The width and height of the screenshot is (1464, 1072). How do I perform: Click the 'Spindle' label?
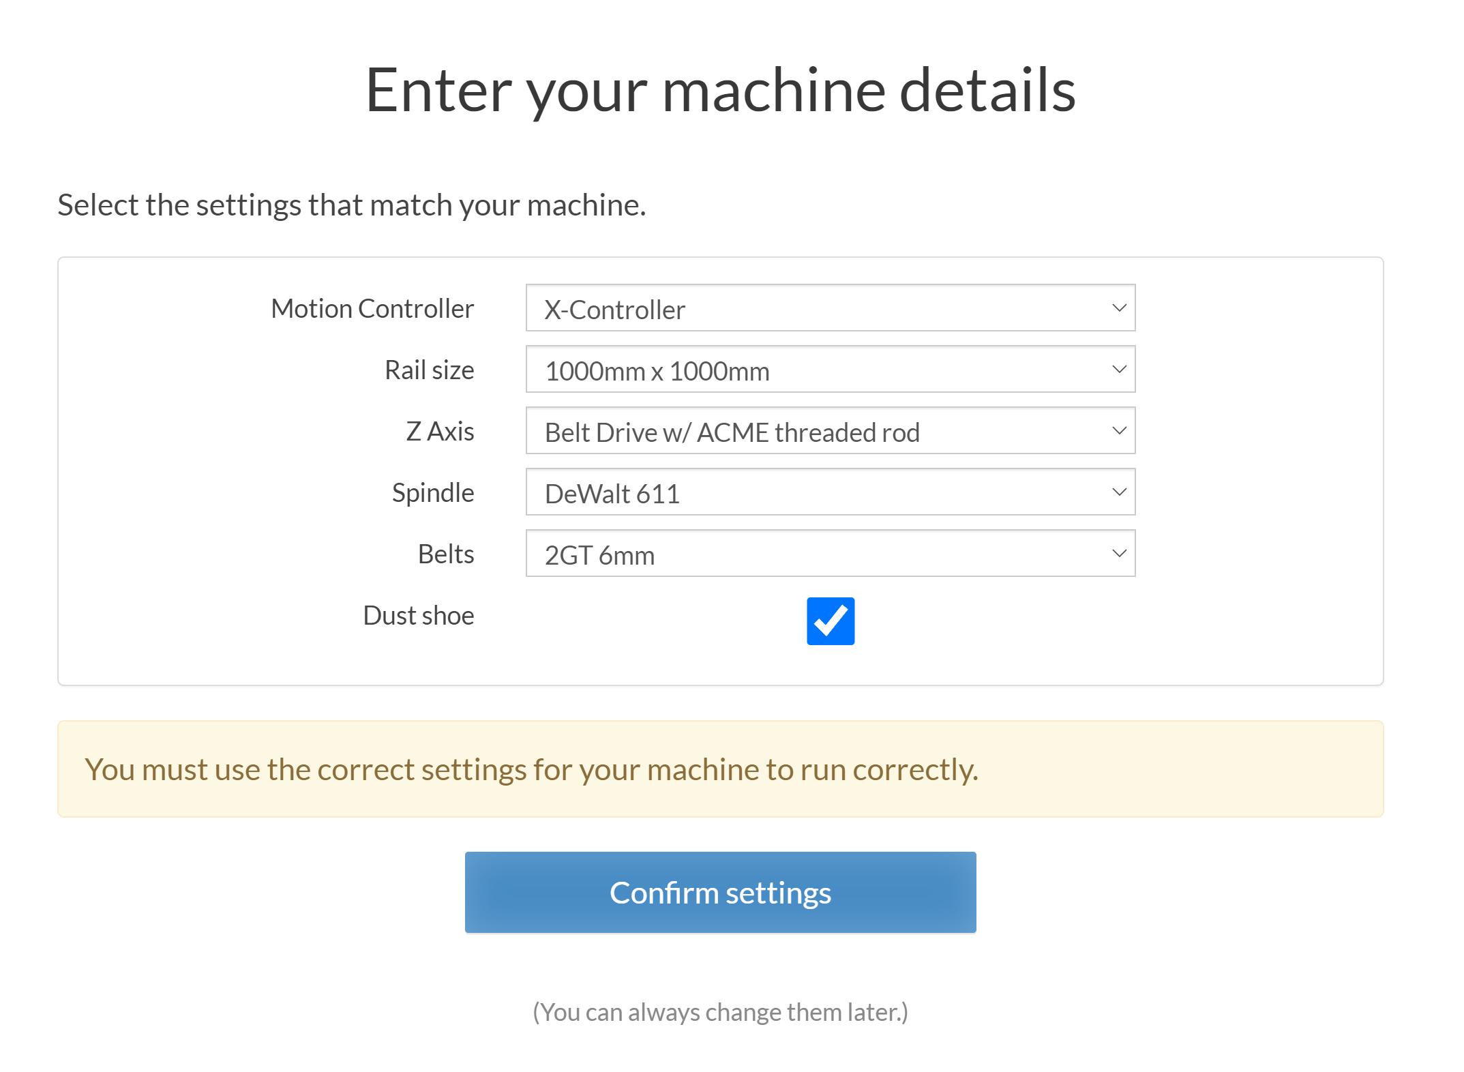coord(432,494)
